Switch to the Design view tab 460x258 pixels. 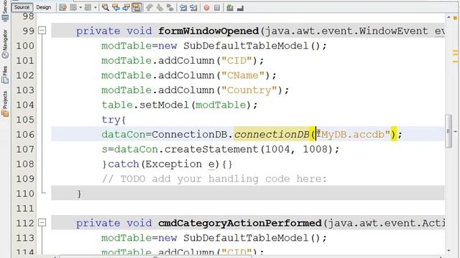(43, 7)
